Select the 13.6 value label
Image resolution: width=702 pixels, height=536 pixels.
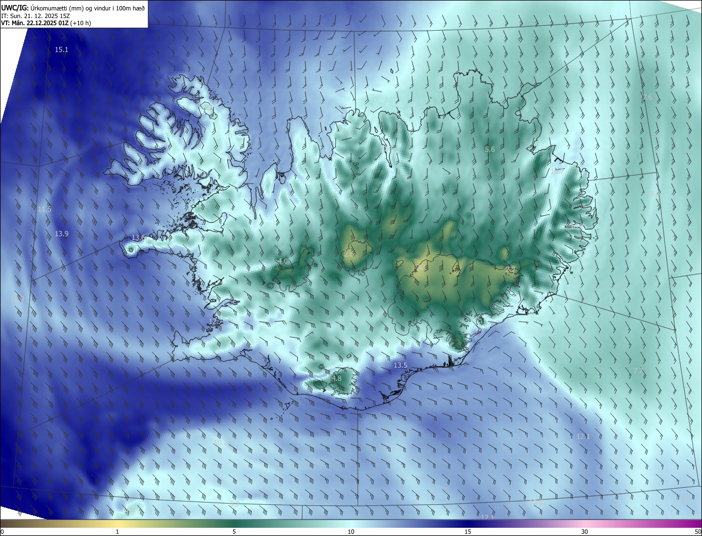coord(138,238)
